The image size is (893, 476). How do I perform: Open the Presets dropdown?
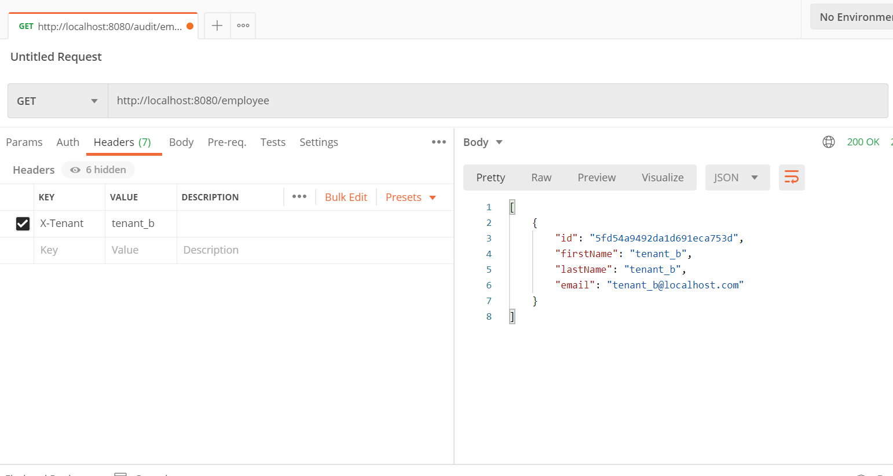[411, 197]
